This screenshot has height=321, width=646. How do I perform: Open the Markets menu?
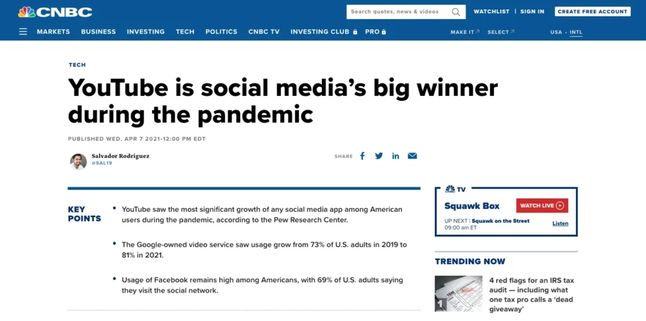pyautogui.click(x=53, y=32)
